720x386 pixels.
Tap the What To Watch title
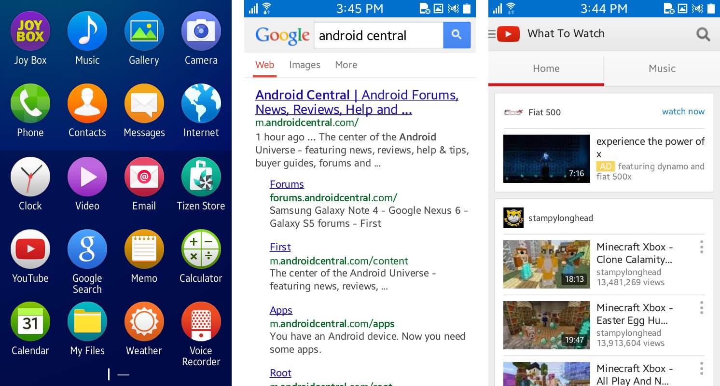click(566, 33)
